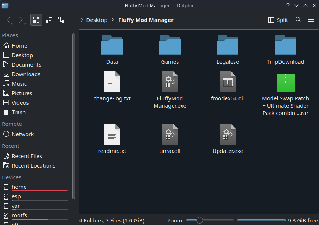Viewport: 319px width, 225px height.
Task: Click the Places panel scrollbar
Action: [74, 116]
